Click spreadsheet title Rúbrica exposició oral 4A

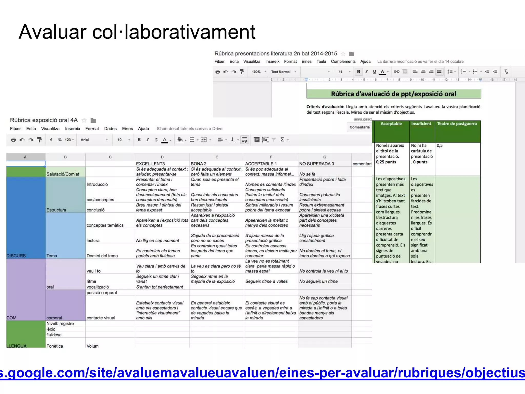pyautogui.click(x=44, y=120)
